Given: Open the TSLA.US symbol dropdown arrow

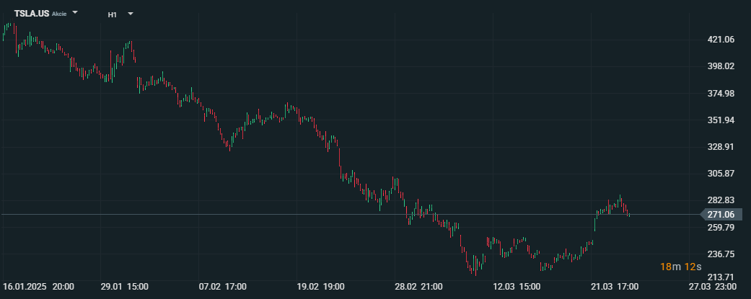Looking at the screenshot, I should [76, 13].
